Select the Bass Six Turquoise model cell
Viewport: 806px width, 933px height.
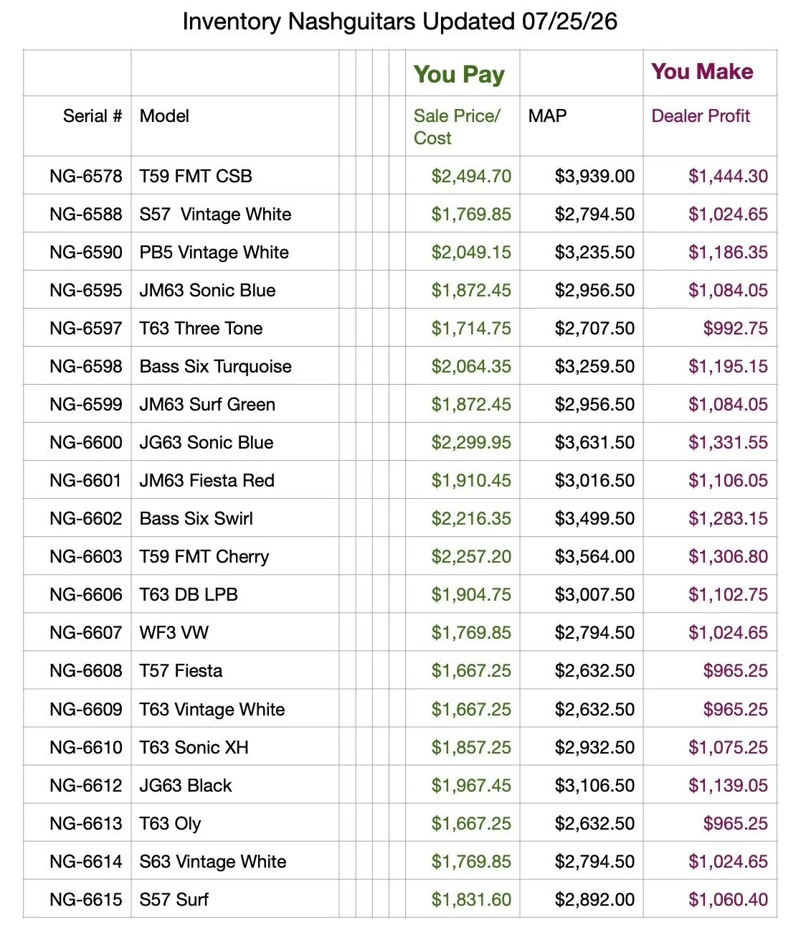click(235, 366)
